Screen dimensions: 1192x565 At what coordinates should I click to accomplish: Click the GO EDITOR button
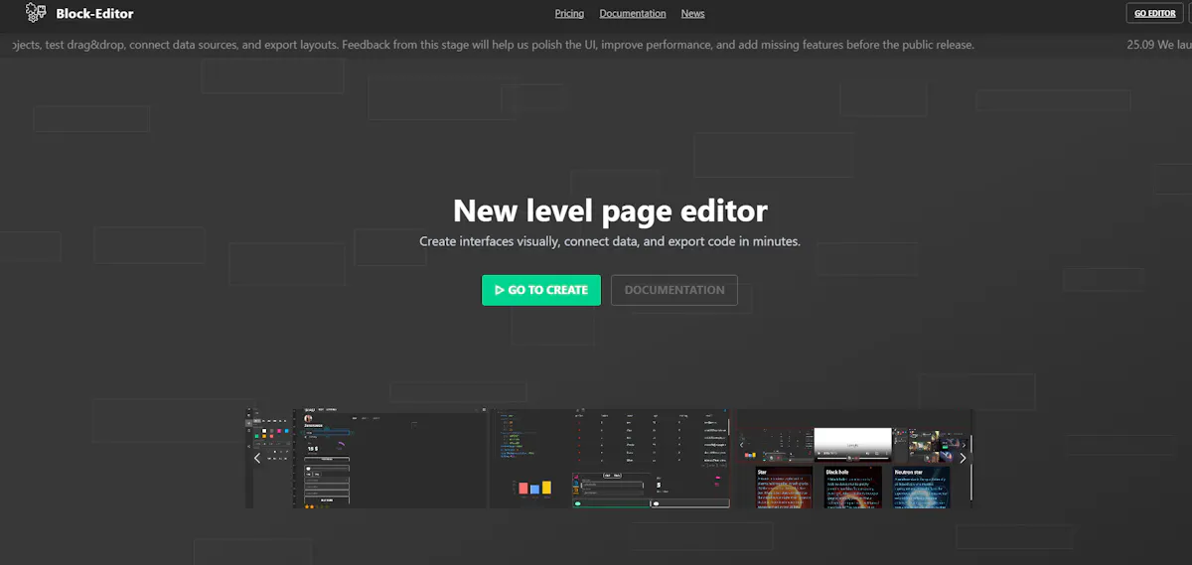click(x=1155, y=14)
